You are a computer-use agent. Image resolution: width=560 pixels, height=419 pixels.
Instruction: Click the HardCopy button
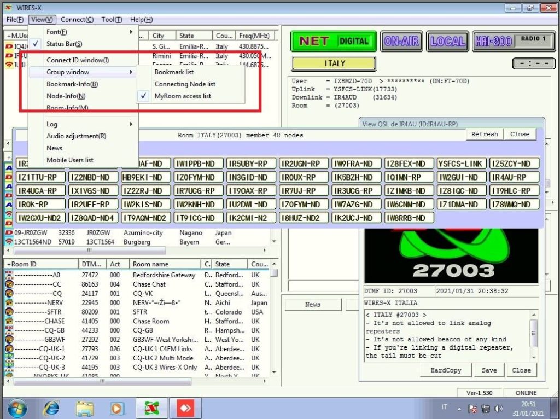[x=446, y=370]
